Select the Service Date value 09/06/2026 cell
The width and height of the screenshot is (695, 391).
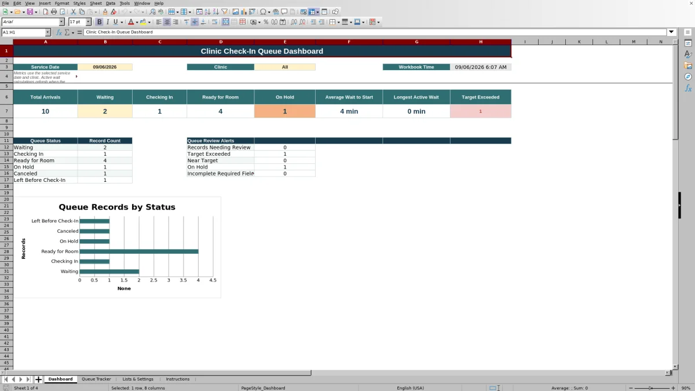tap(105, 67)
